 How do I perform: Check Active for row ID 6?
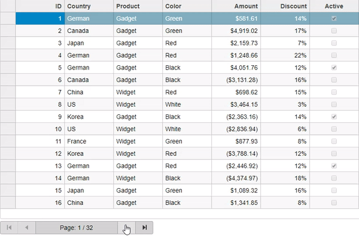(334, 80)
